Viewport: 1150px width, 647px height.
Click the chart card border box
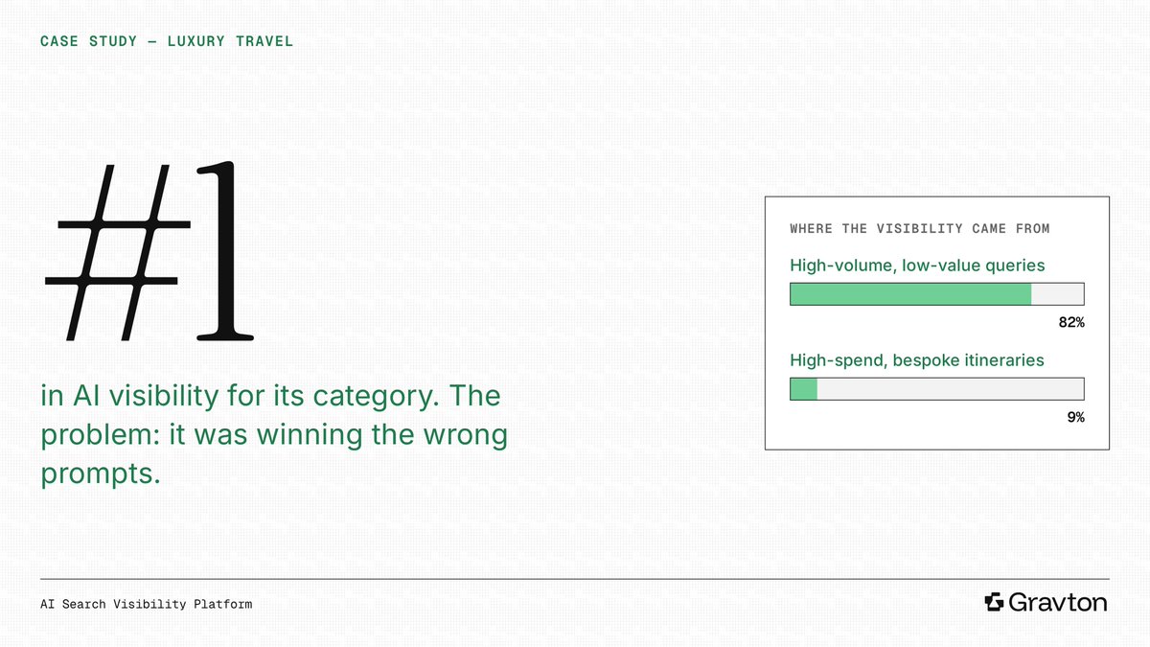pyautogui.click(x=937, y=323)
